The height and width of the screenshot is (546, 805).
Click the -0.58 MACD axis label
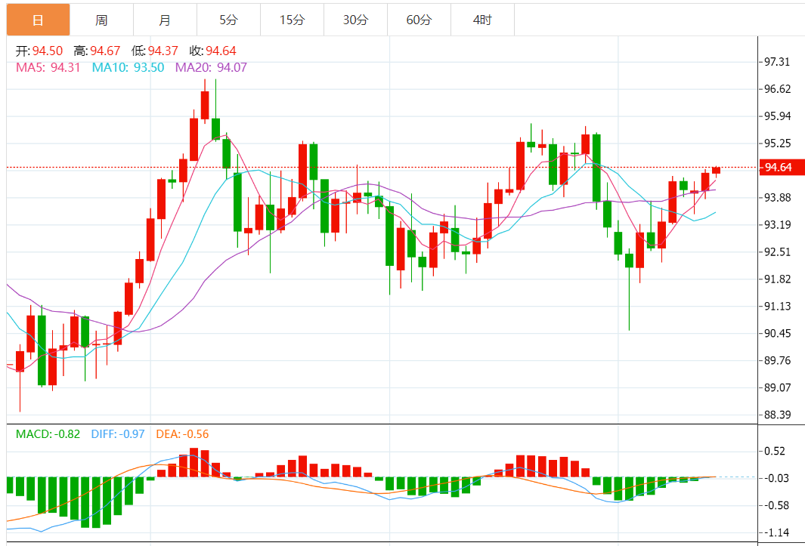[x=776, y=505]
